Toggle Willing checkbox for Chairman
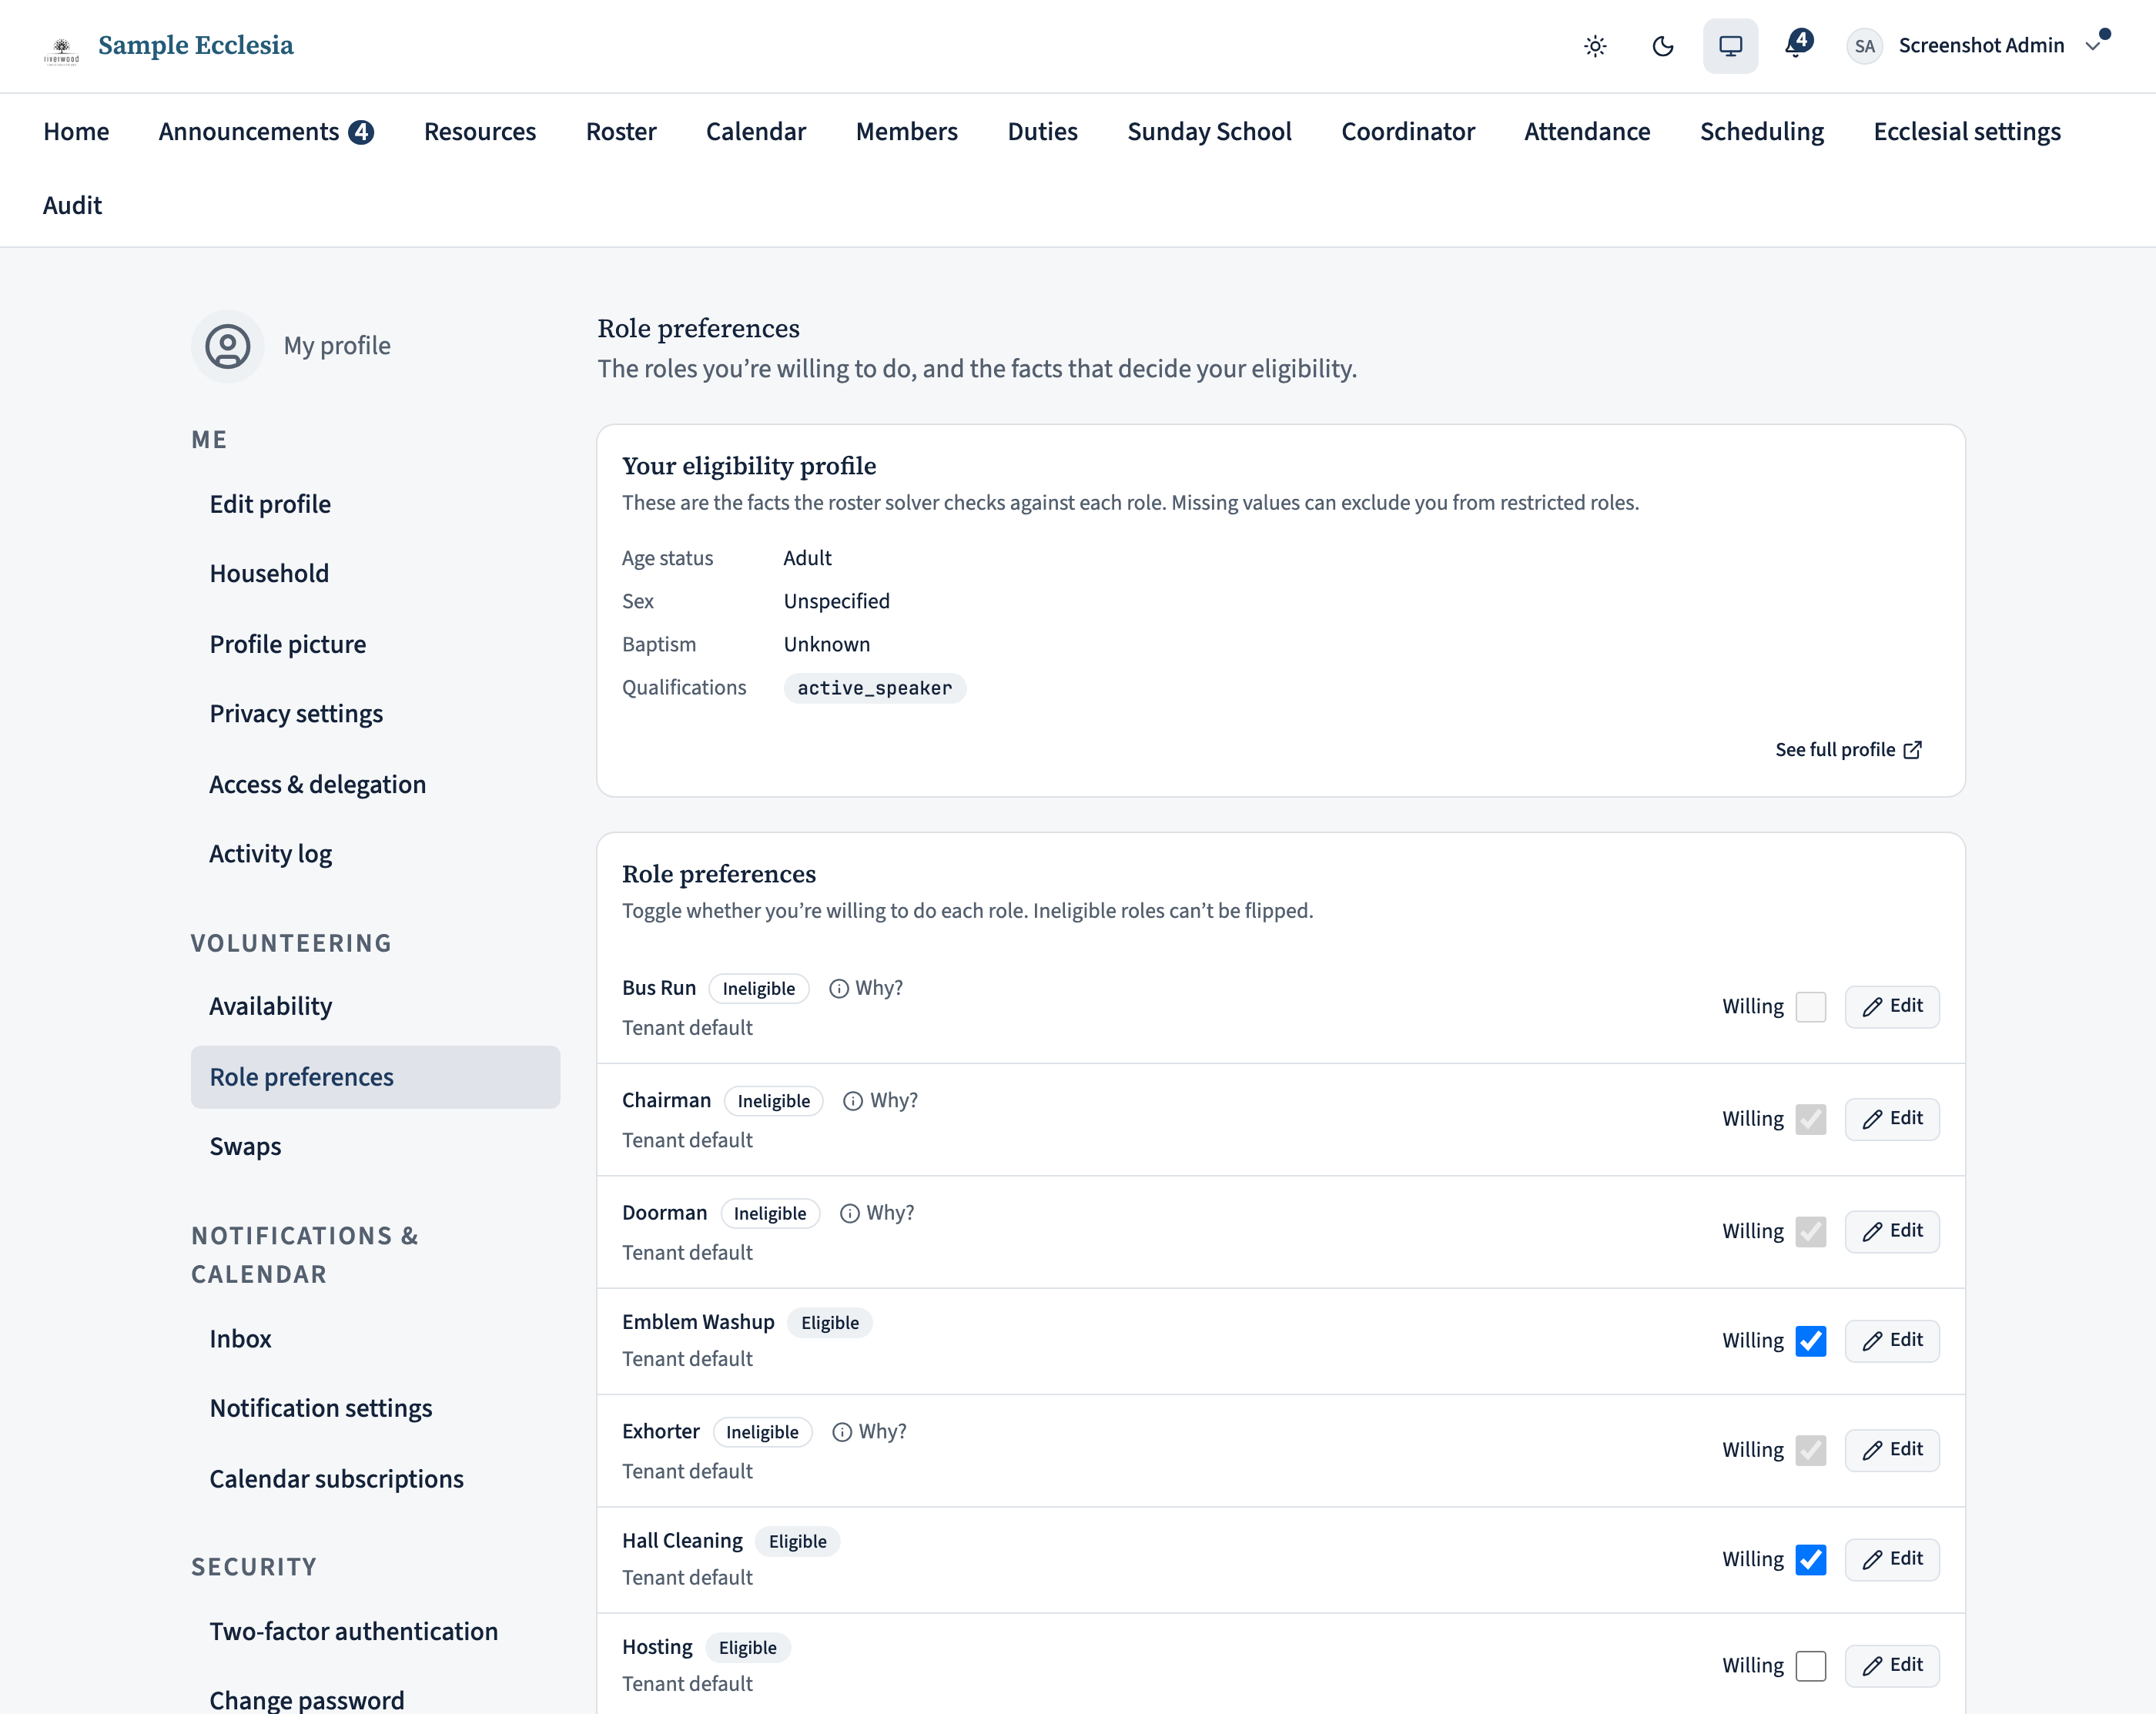 [1810, 1119]
